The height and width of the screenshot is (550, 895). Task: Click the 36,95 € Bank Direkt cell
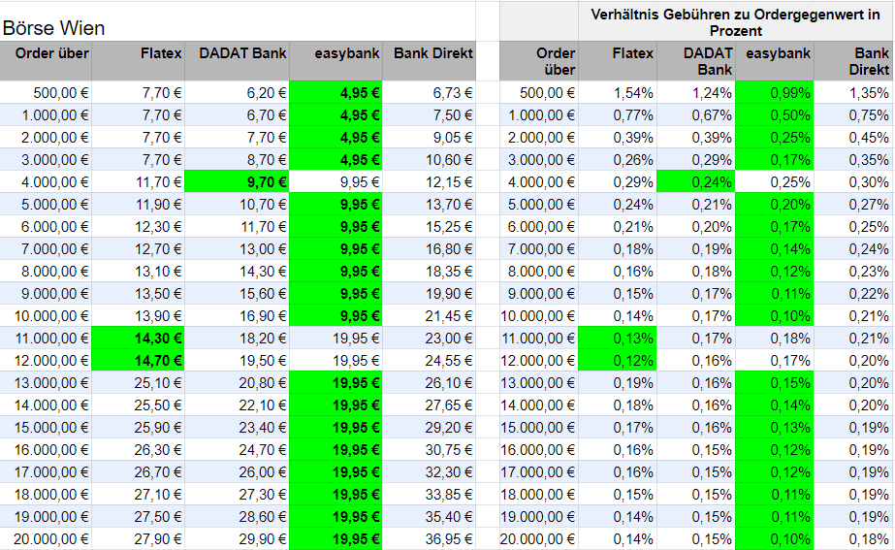tap(429, 538)
